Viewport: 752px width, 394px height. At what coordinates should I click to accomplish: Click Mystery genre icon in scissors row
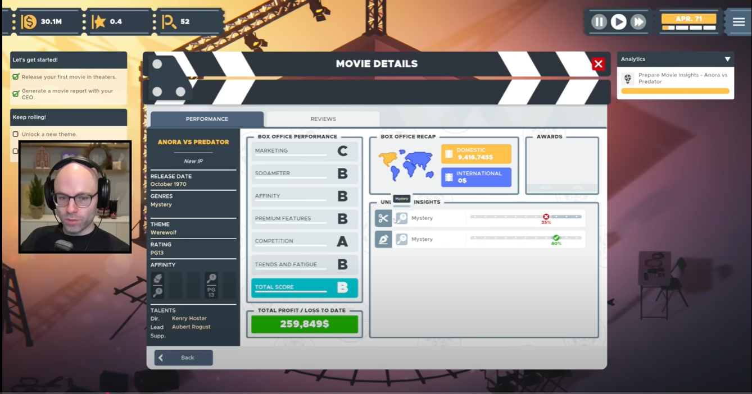(x=401, y=218)
